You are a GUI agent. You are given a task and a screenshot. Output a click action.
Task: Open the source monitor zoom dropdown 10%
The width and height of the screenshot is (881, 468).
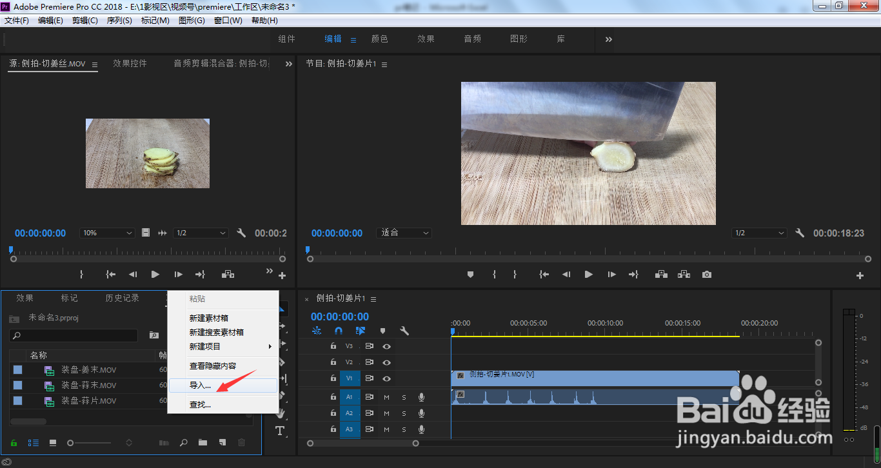tap(107, 233)
